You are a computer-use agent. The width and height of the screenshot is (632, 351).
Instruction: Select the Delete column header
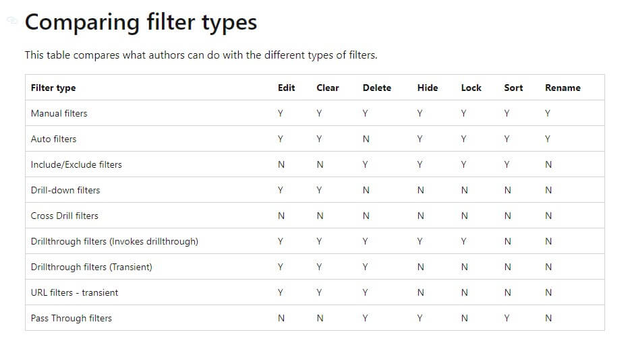click(377, 88)
